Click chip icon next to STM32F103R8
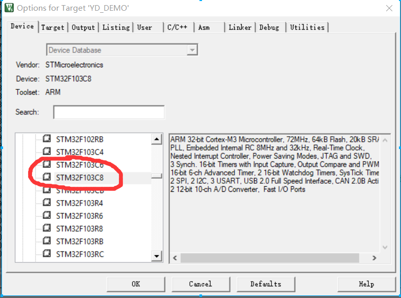The height and width of the screenshot is (298, 401). 46,228
